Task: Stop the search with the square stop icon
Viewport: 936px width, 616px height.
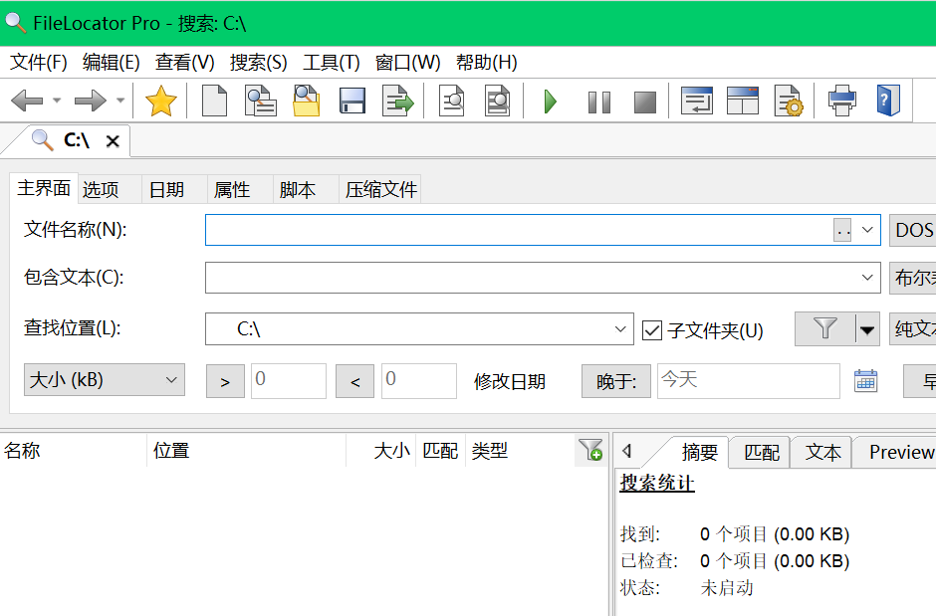Action: pyautogui.click(x=645, y=102)
